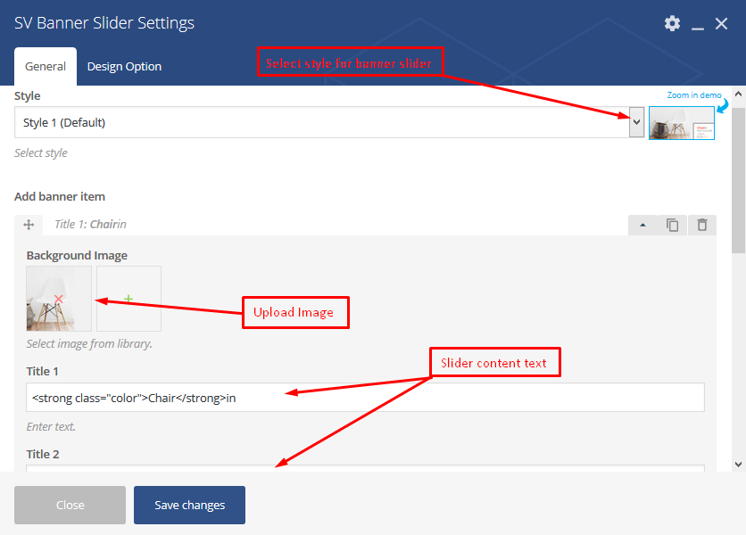Delete the Chairin banner item
The height and width of the screenshot is (535, 746).
[702, 225]
